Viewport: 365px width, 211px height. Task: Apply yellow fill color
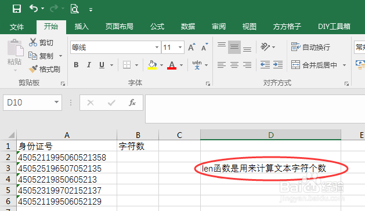152,65
